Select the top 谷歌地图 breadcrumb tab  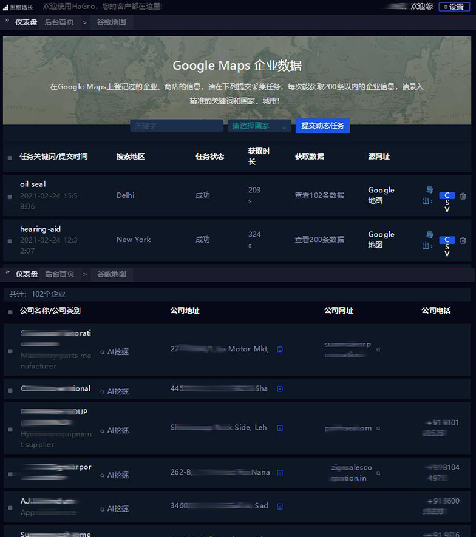[x=111, y=22]
